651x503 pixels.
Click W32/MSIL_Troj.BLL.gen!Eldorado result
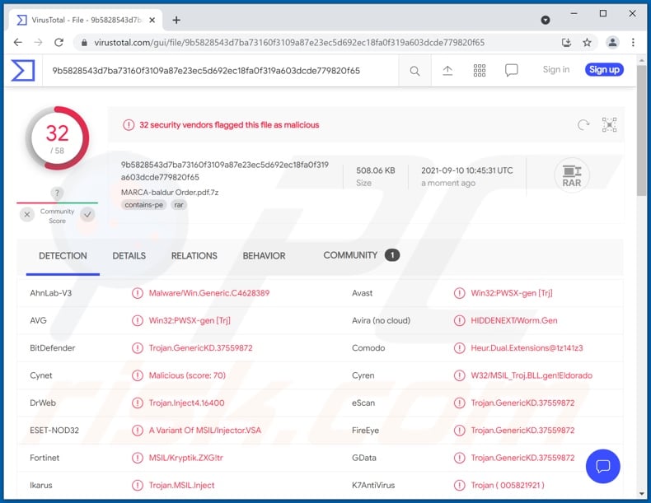(x=532, y=375)
